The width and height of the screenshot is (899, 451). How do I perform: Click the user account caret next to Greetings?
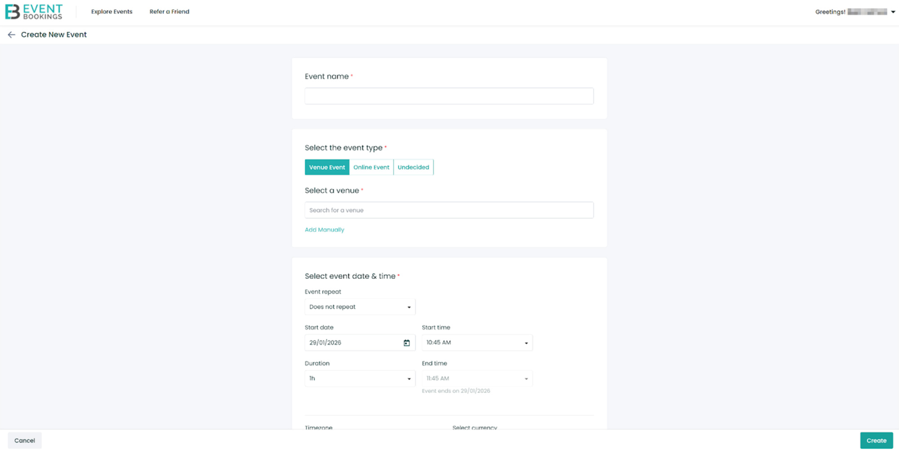pos(893,12)
